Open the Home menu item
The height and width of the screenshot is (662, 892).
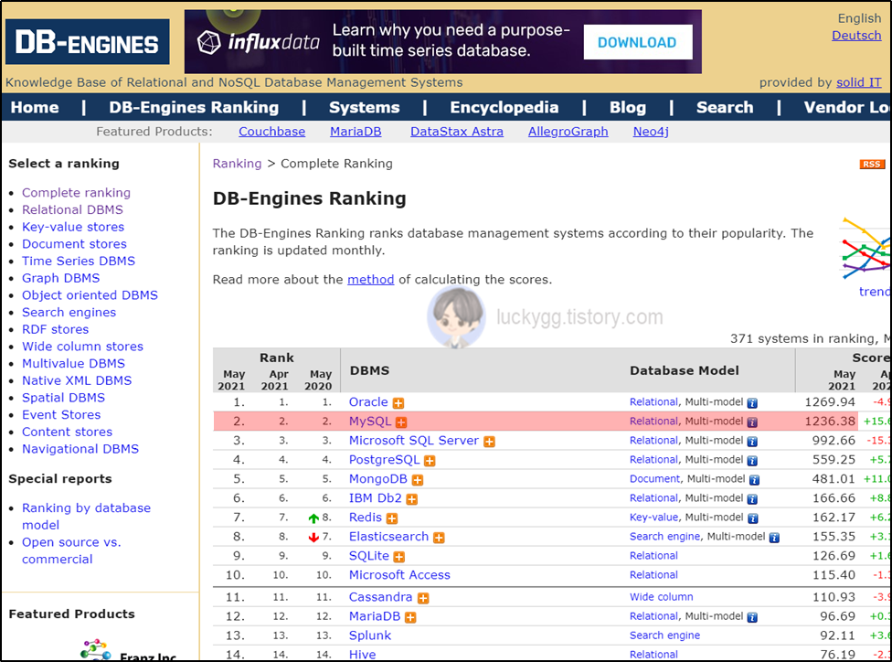tap(35, 108)
